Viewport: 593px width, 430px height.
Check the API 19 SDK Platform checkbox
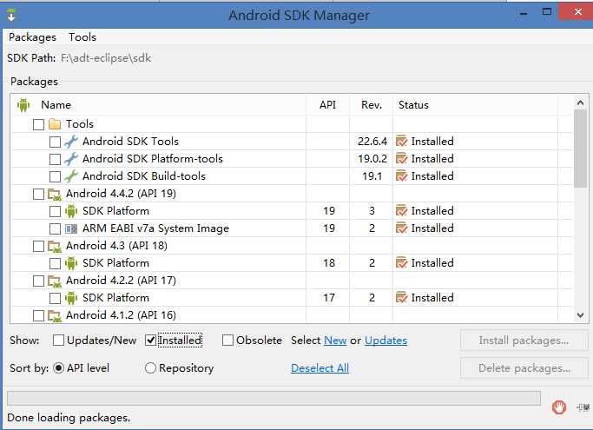pyautogui.click(x=55, y=212)
